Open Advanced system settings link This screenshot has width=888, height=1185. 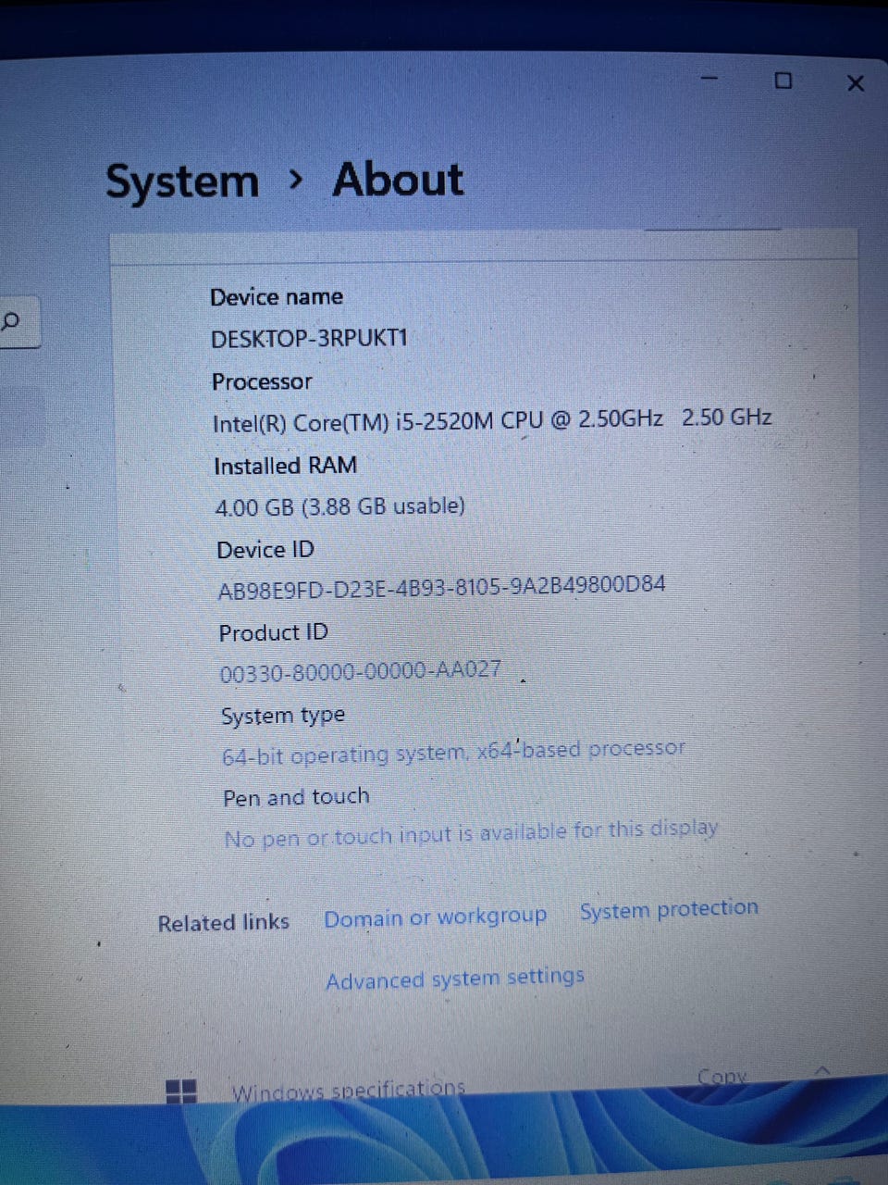(454, 979)
